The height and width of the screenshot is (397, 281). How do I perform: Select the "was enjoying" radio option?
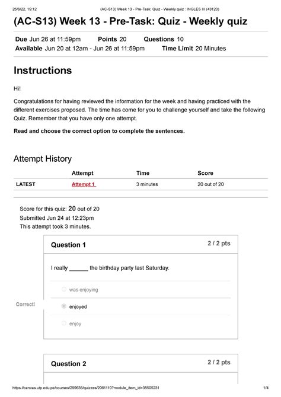[x=64, y=289]
